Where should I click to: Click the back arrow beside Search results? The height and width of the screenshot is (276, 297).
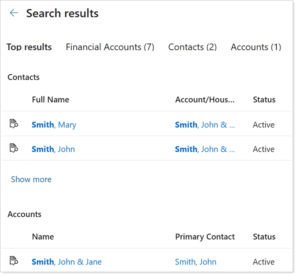14,13
